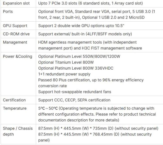Click the "Support CCC, CECP, SEPA certification" text
The width and height of the screenshot is (163, 145).
74,100
